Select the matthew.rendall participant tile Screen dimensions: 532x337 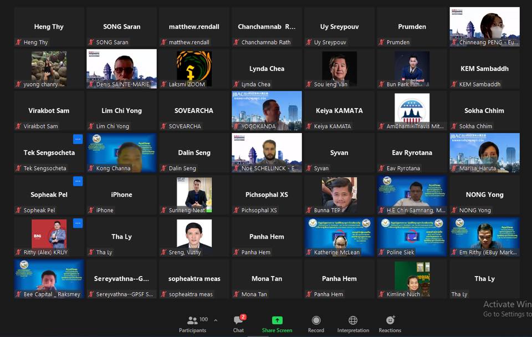pos(194,27)
